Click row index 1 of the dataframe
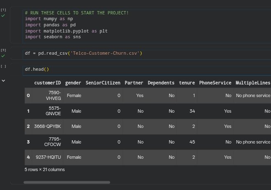This screenshot has width=271, height=190. (x=28, y=111)
